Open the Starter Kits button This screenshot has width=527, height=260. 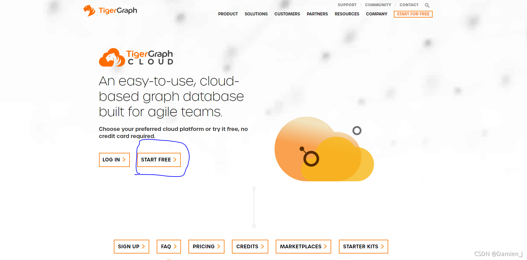363,246
